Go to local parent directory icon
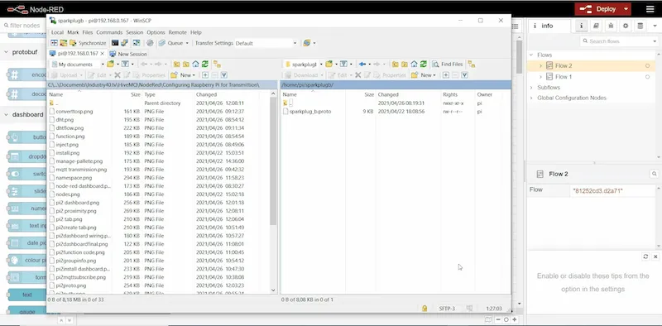 coord(176,65)
